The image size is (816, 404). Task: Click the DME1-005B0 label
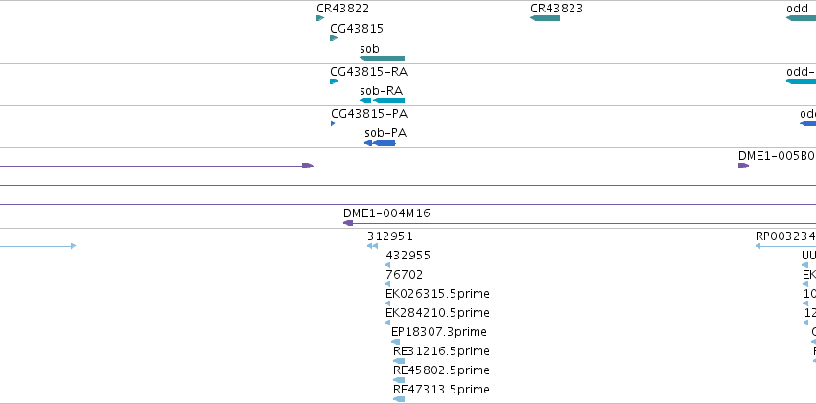tap(777, 155)
